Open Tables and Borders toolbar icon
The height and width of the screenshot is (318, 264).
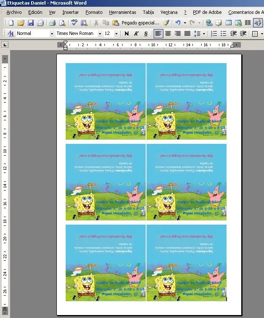click(219, 23)
